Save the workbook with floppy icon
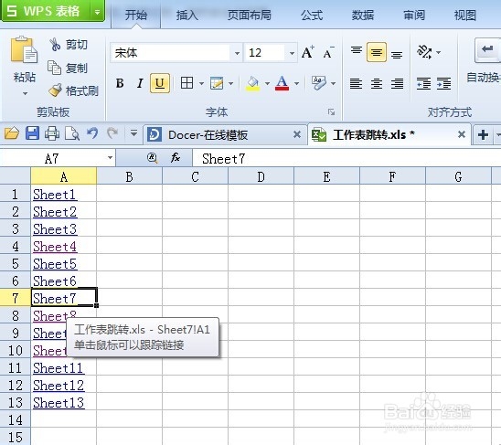This screenshot has height=445, width=501. pos(32,133)
